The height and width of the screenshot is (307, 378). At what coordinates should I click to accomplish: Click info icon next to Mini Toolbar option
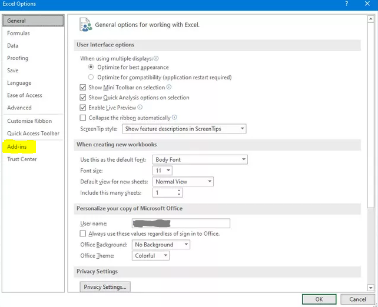pyautogui.click(x=169, y=87)
